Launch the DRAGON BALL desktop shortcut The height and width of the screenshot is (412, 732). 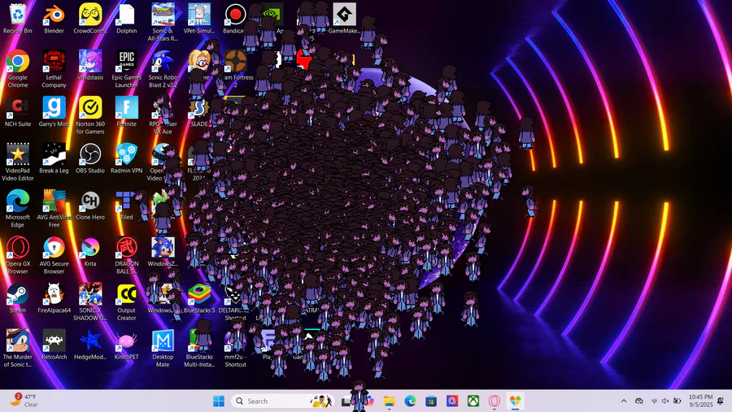click(127, 255)
